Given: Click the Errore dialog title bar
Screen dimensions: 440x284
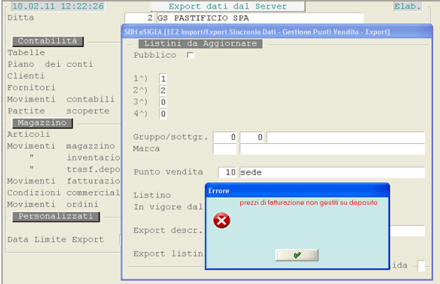Looking at the screenshot, I should (x=297, y=190).
